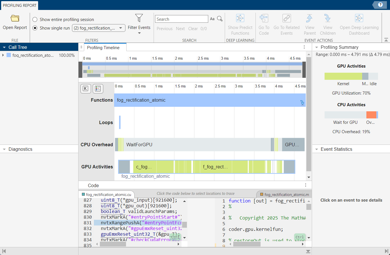The height and width of the screenshot is (255, 390).
Task: Expand fog_rectification_ato... call tree node
Action: pos(3,55)
